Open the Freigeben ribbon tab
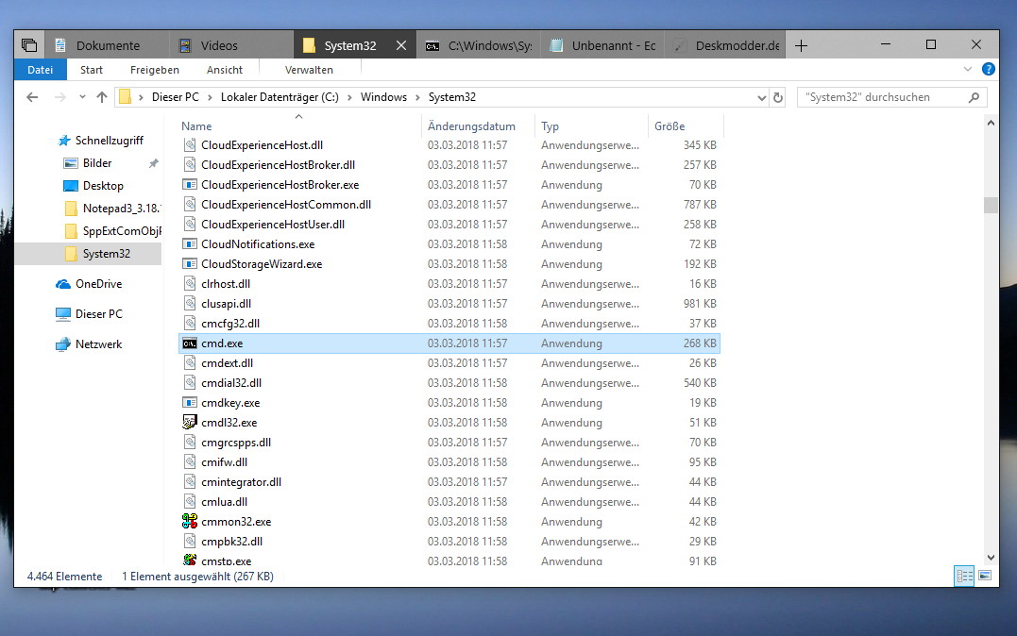This screenshot has height=636, width=1017. click(154, 70)
